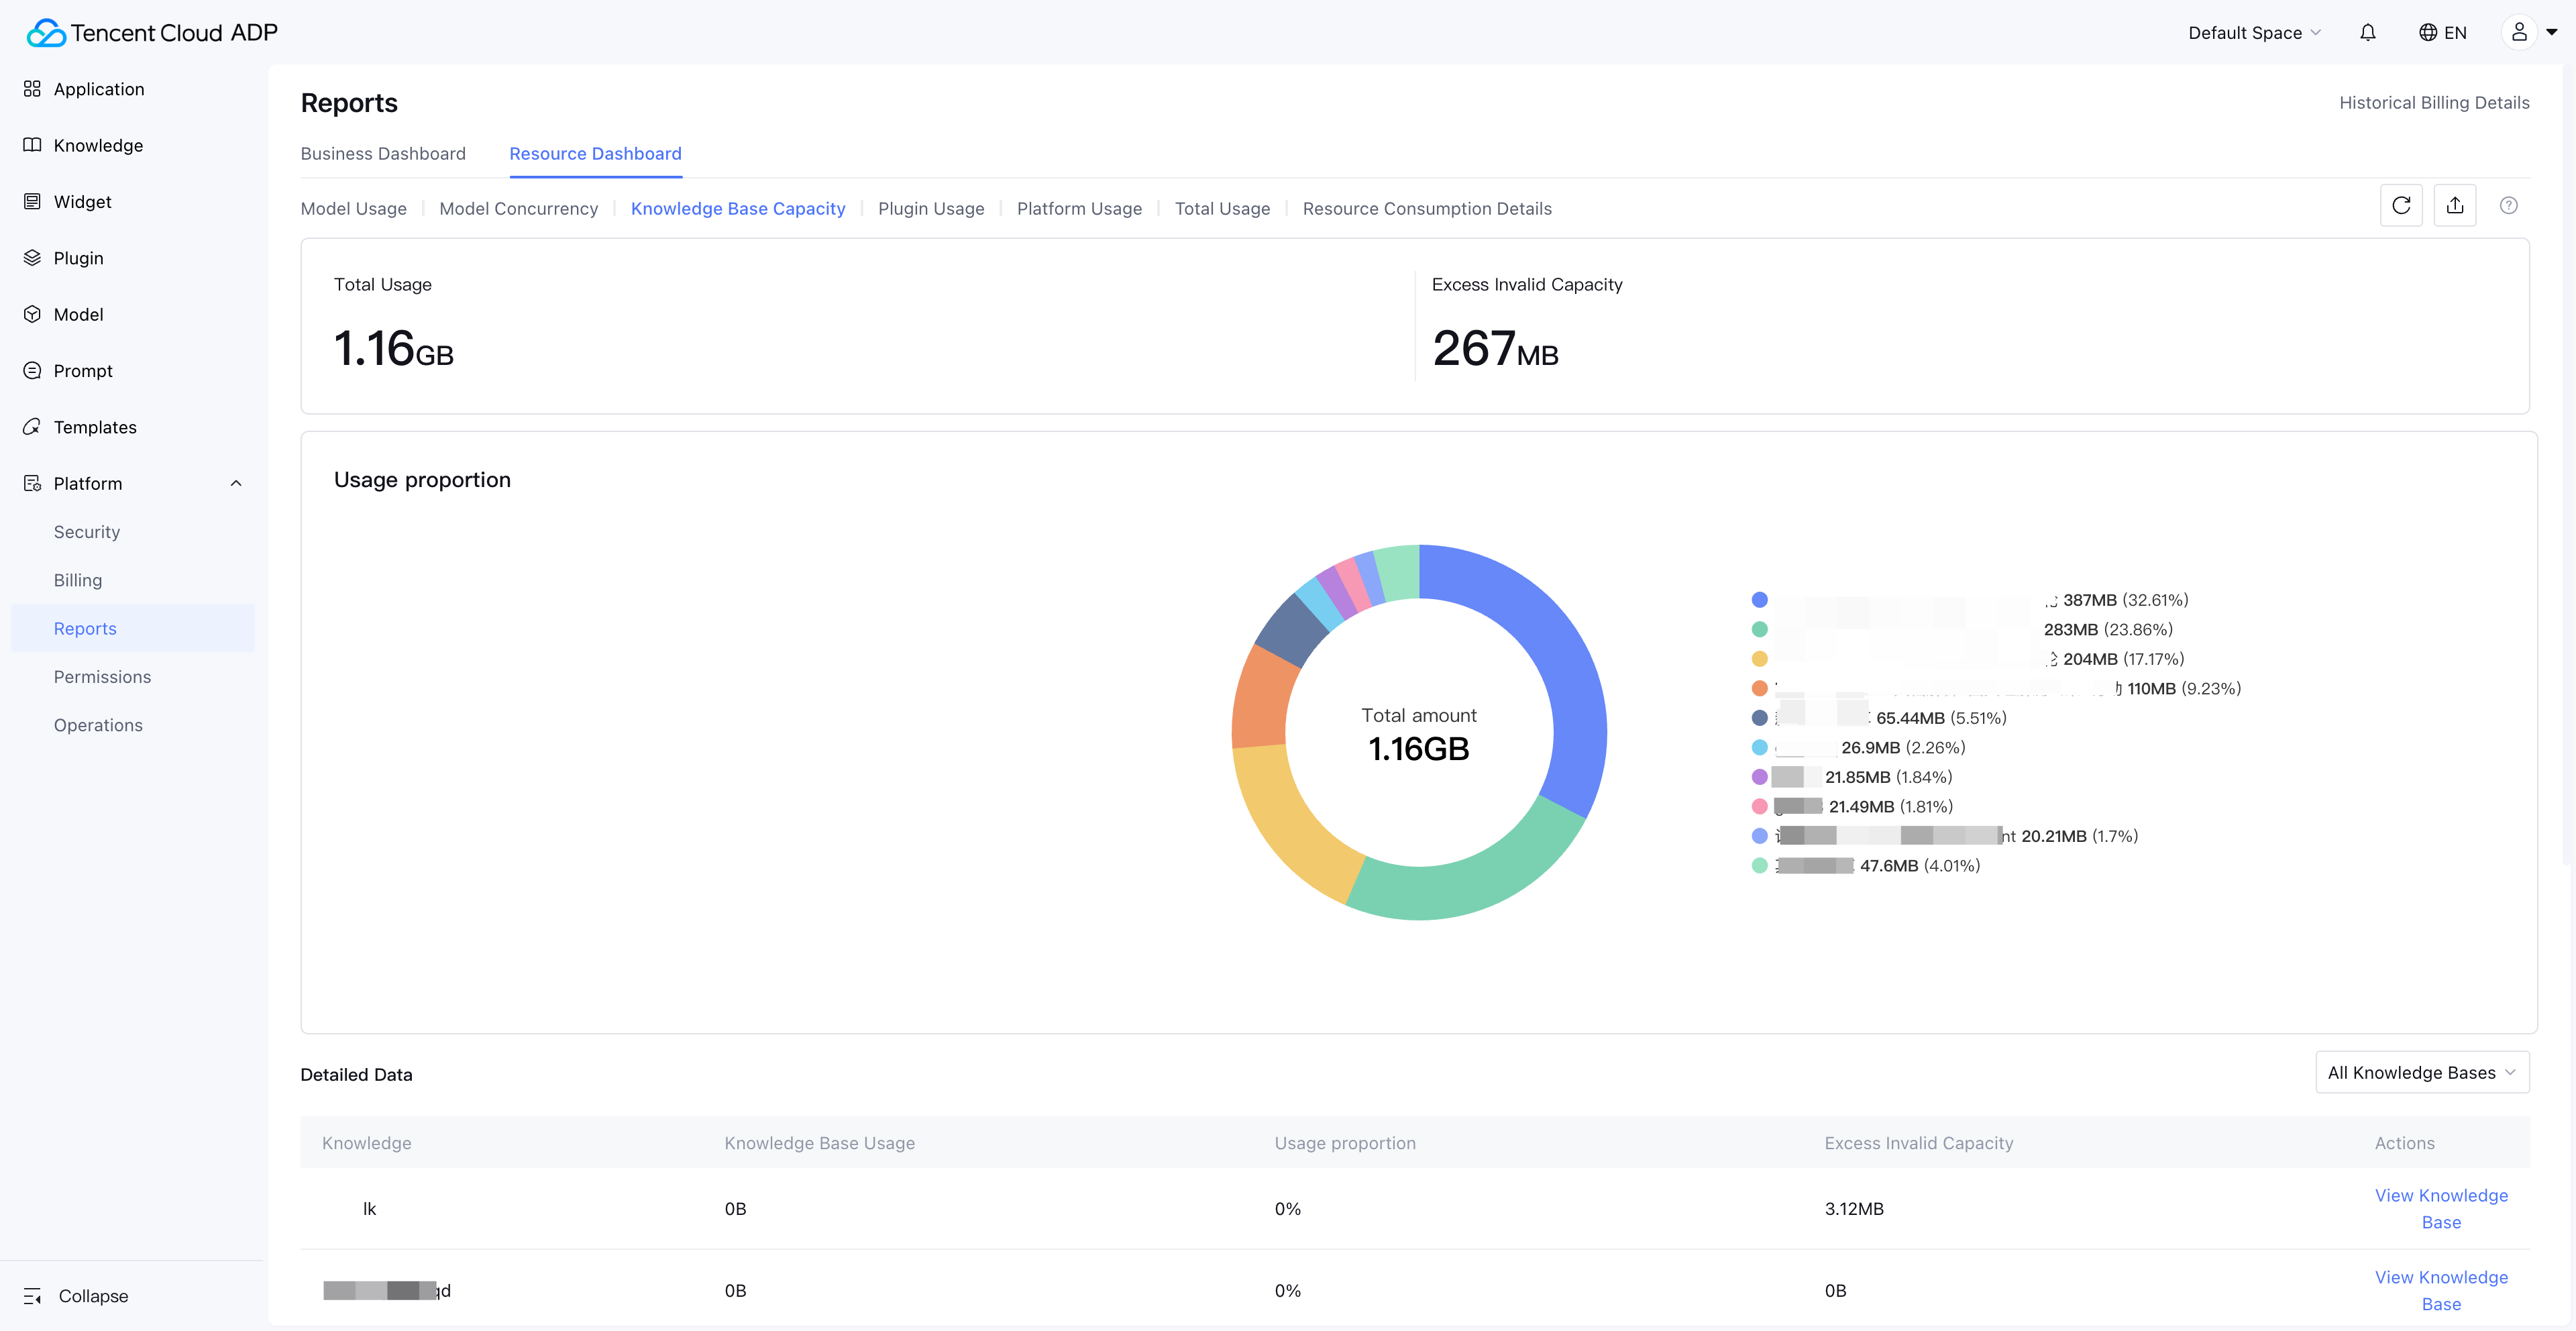
Task: Click the 387MB blue legend dot
Action: (1759, 600)
